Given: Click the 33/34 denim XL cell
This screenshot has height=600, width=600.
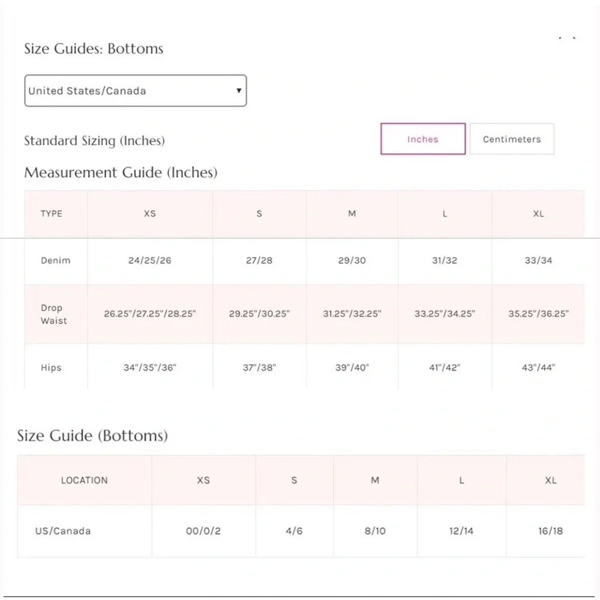Looking at the screenshot, I should click(x=538, y=260).
